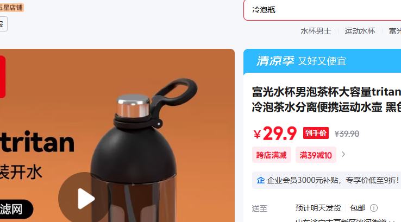The height and width of the screenshot is (222, 401).
Task: Click the 到手价 red price badge
Action: coord(316,133)
